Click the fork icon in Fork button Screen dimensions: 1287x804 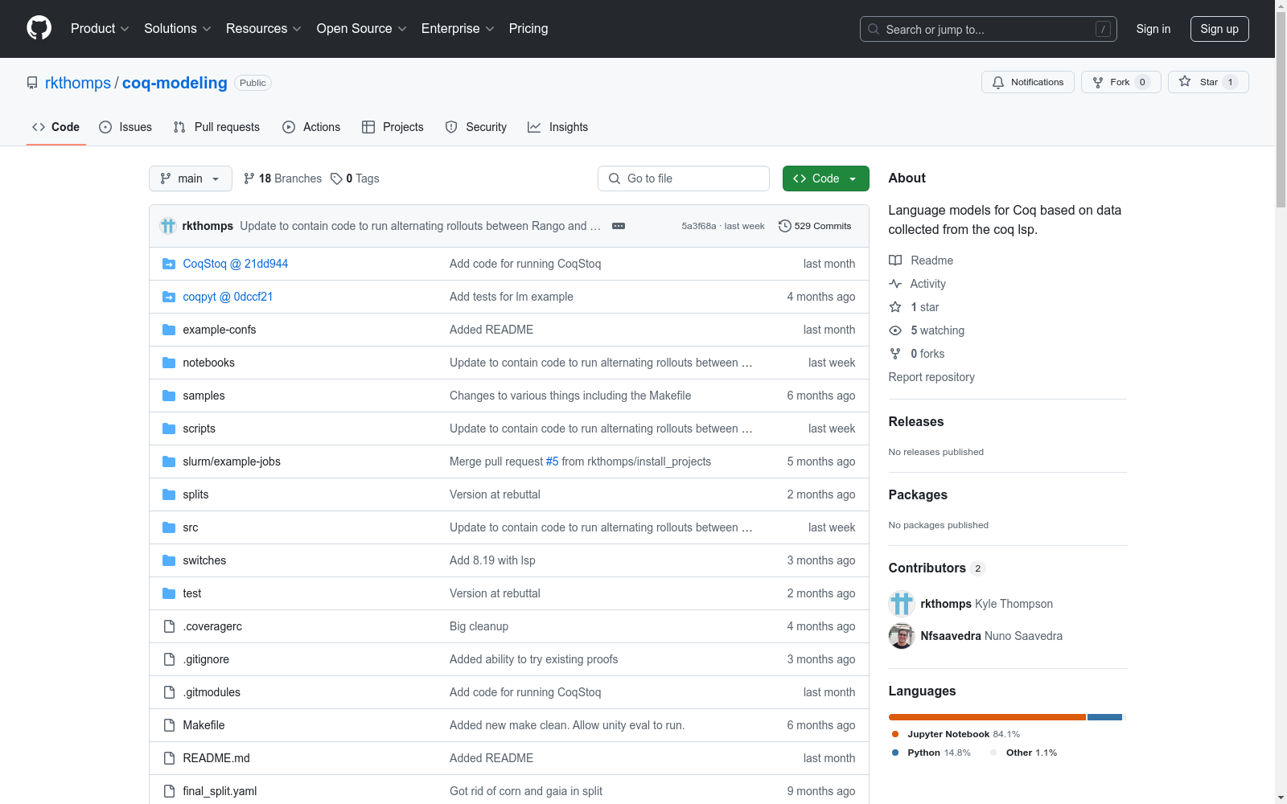click(x=1098, y=82)
